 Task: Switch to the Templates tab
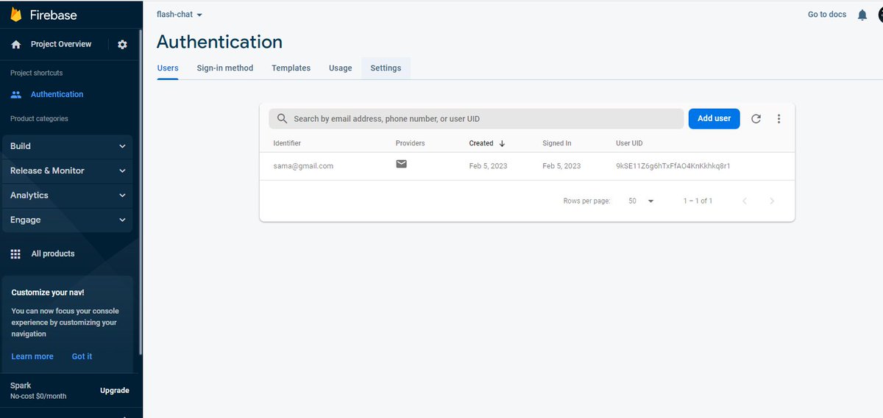pyautogui.click(x=291, y=68)
